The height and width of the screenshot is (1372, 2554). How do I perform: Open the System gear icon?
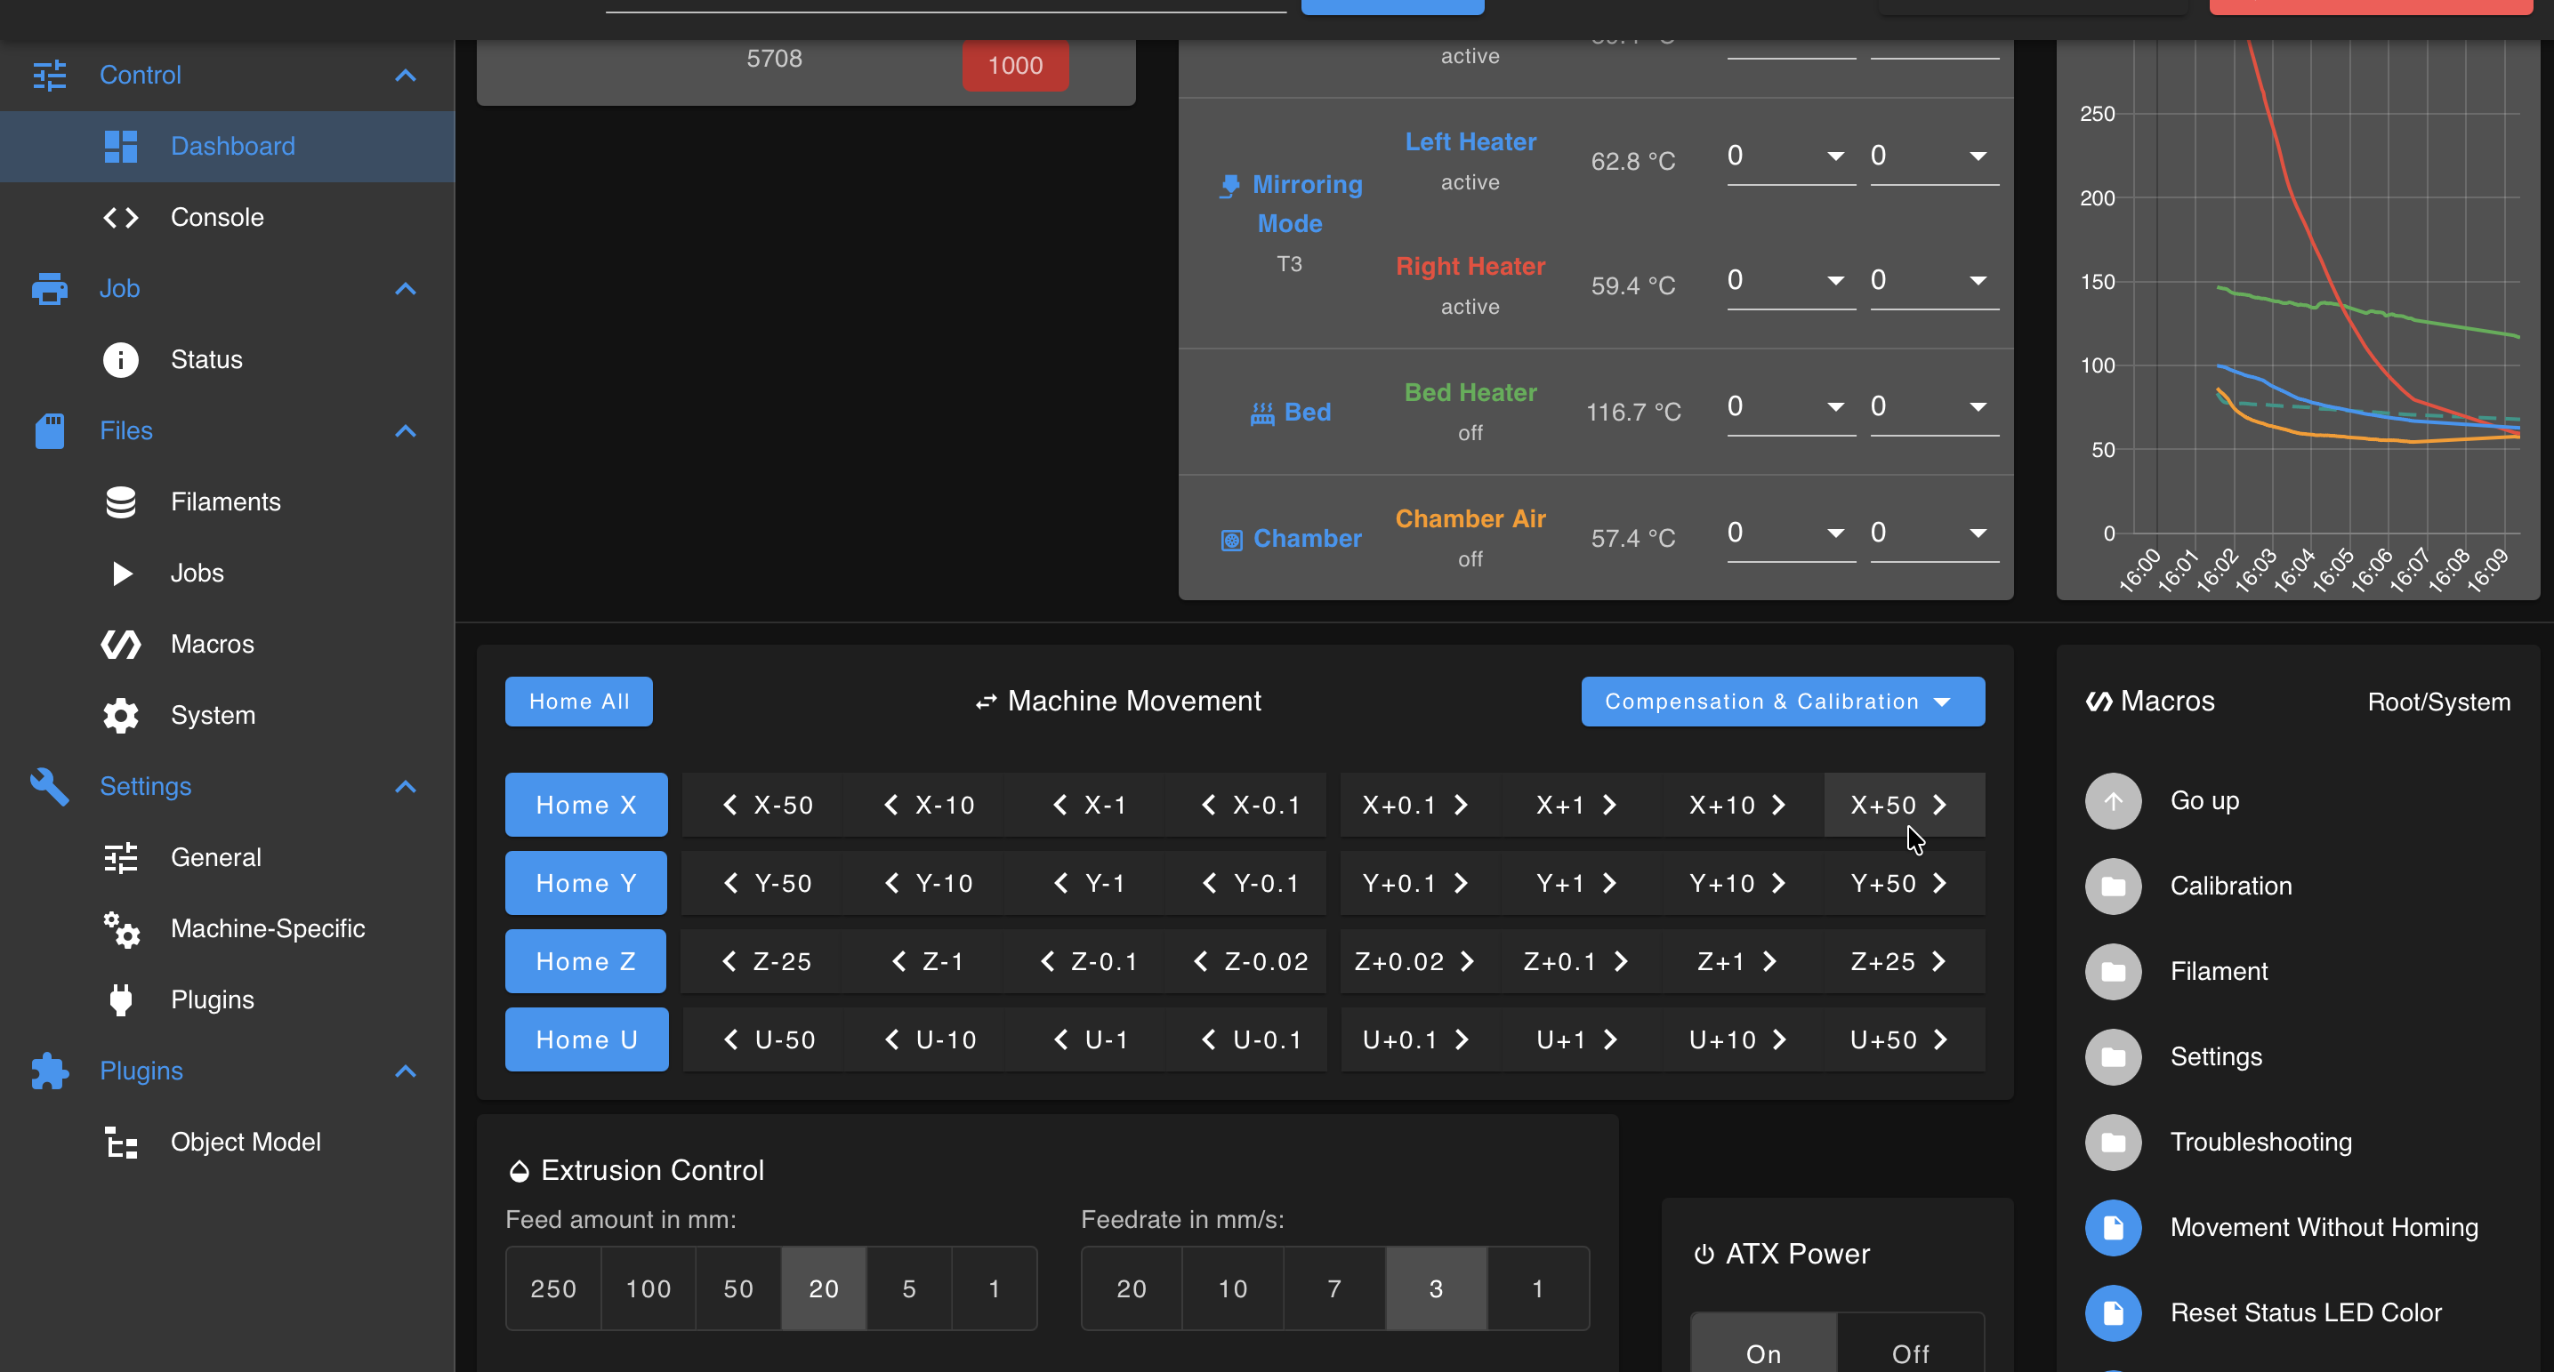click(x=121, y=715)
